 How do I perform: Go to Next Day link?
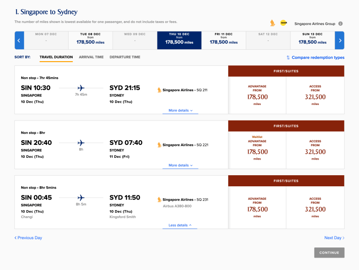pyautogui.click(x=334, y=238)
